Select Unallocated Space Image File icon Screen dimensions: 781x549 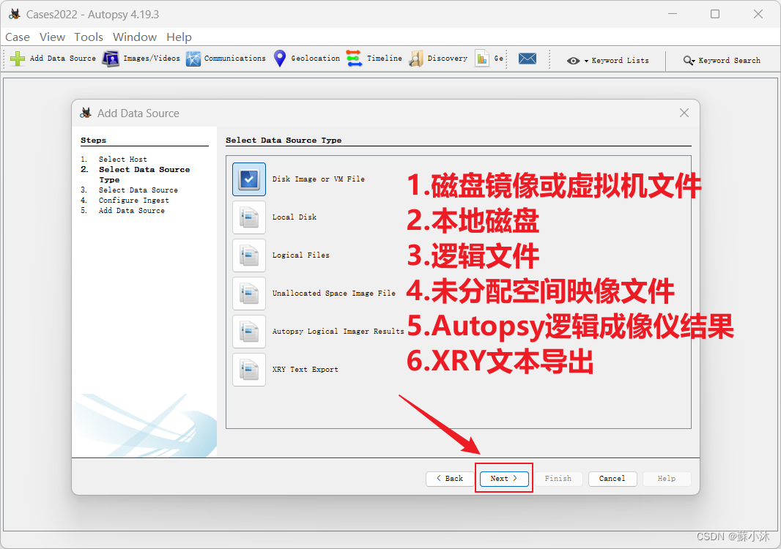[249, 294]
